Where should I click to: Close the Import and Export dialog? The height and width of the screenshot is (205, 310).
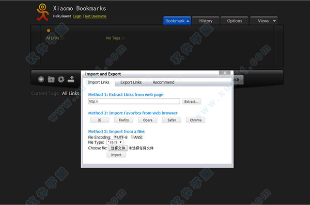tap(225, 73)
